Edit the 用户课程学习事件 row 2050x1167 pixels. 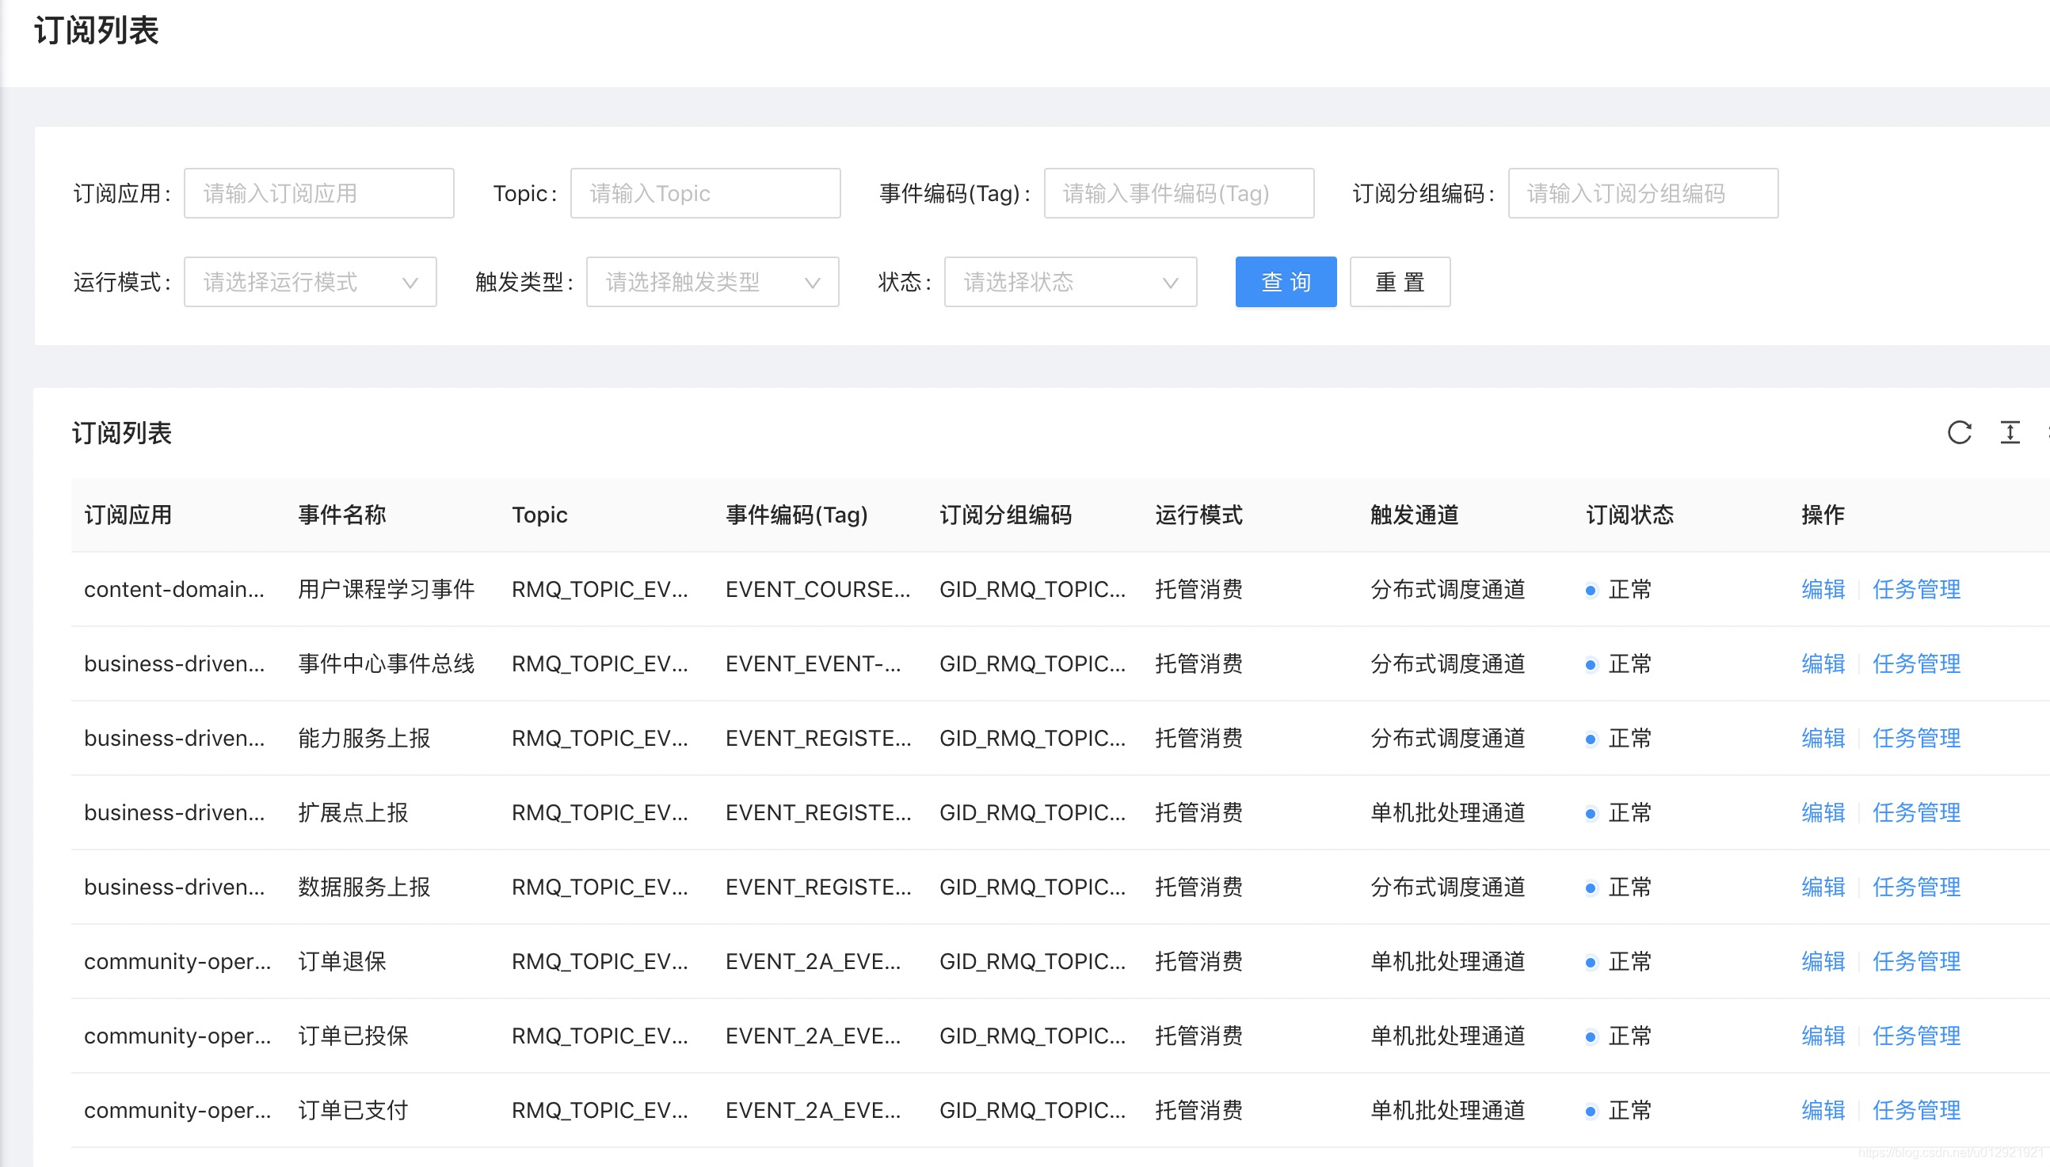point(1823,590)
